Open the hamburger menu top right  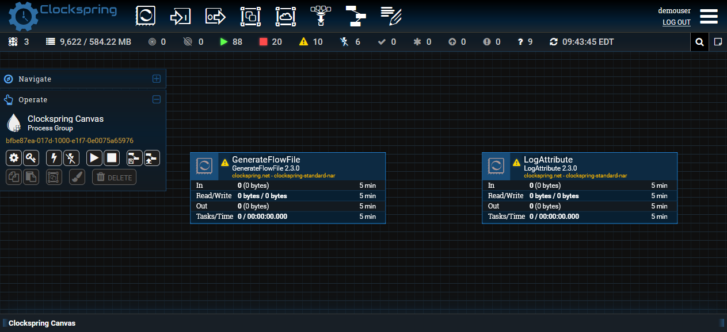tap(709, 16)
